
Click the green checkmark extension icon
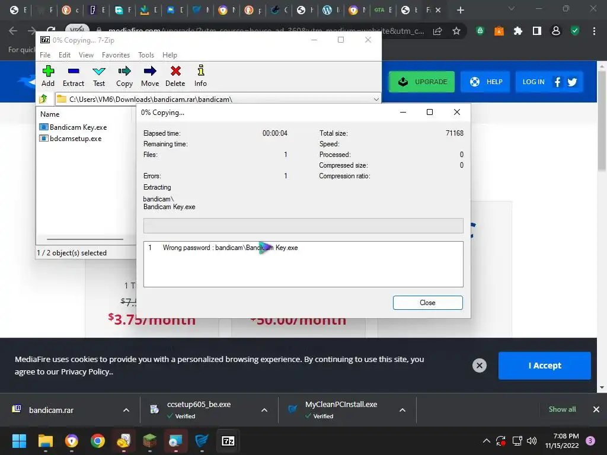[575, 31]
